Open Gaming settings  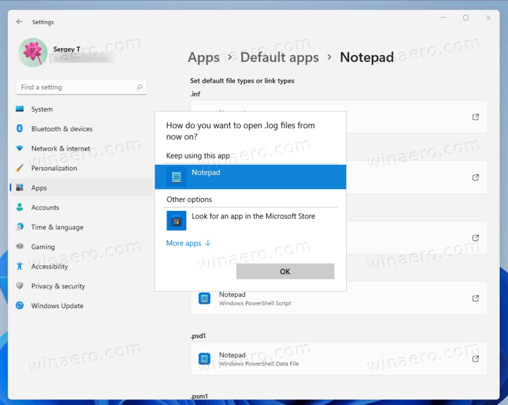81,247
